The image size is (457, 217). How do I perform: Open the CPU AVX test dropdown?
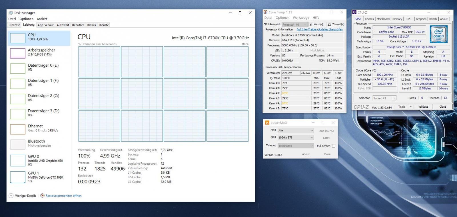[x=296, y=130]
